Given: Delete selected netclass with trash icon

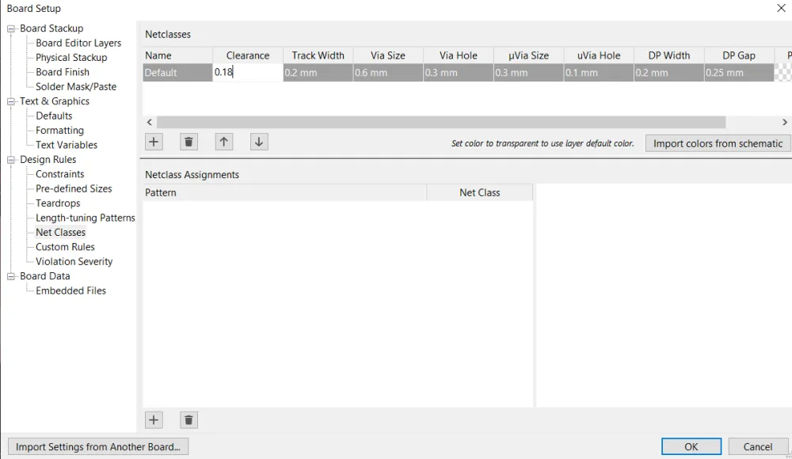Looking at the screenshot, I should pyautogui.click(x=188, y=142).
